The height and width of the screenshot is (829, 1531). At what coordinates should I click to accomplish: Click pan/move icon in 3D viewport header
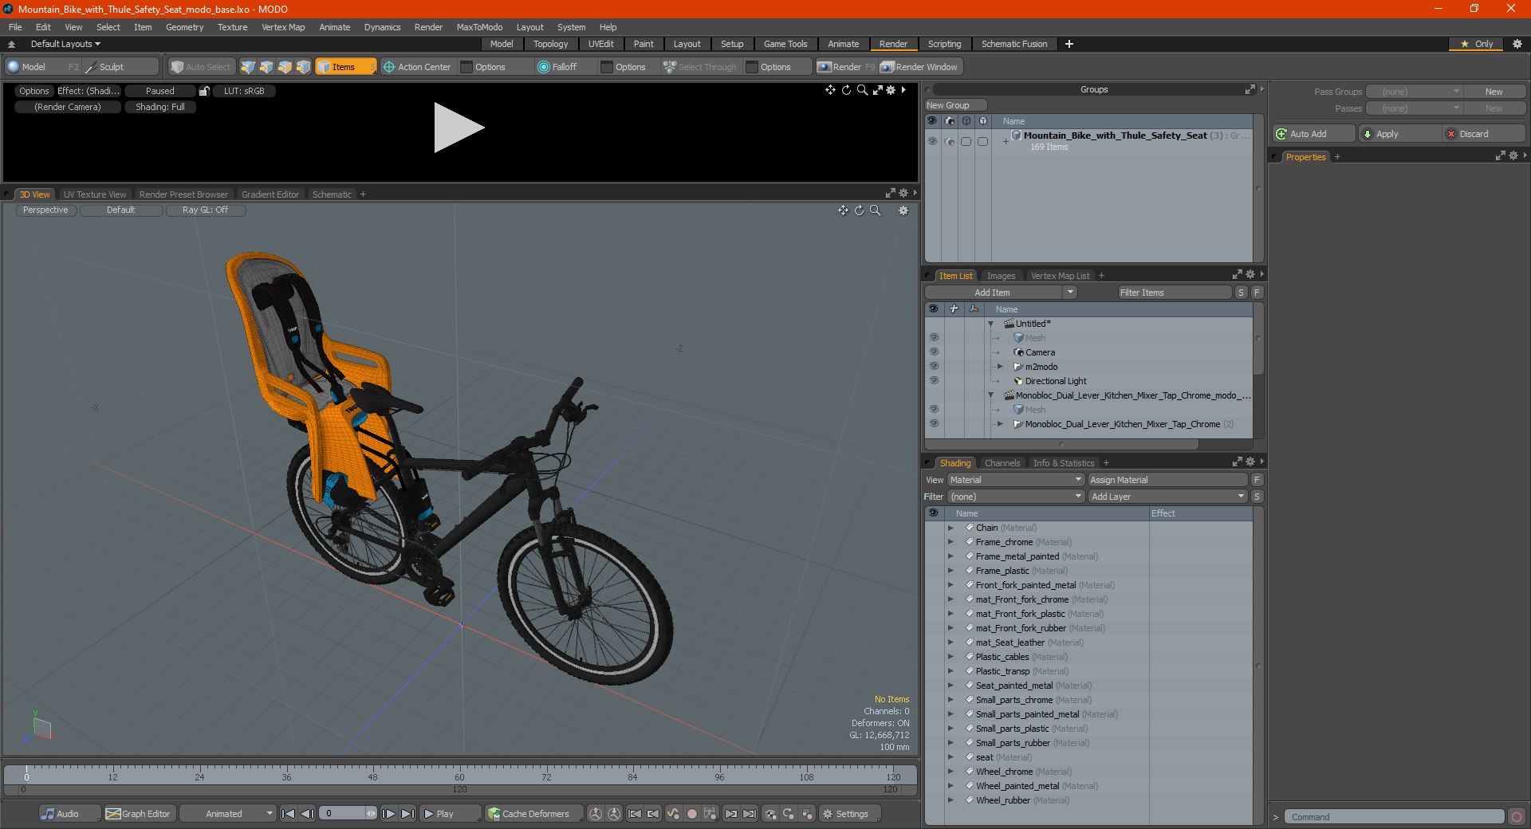pos(843,210)
